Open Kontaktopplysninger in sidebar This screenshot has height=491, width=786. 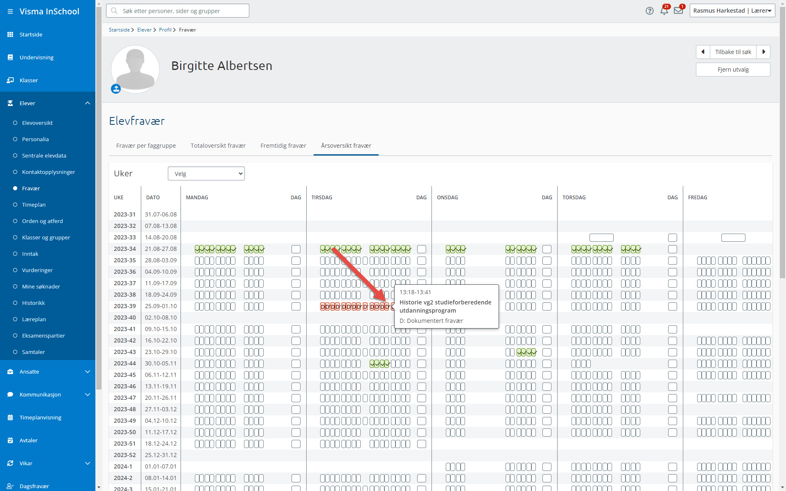(x=48, y=172)
